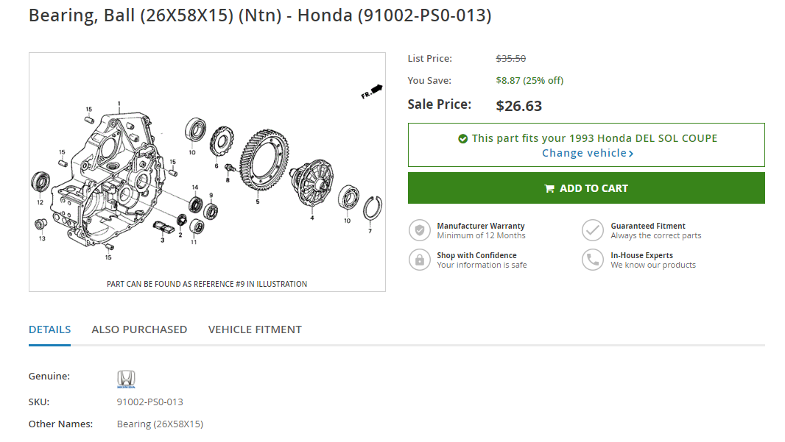Switch to the Also Purchased tab
Image resolution: width=785 pixels, height=442 pixels.
click(139, 329)
